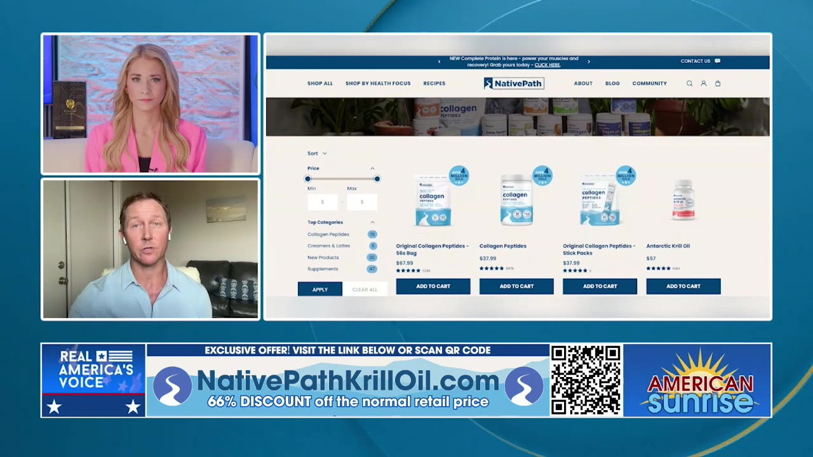
Task: Open the Antarctic Krill Oil product title
Action: tap(668, 246)
